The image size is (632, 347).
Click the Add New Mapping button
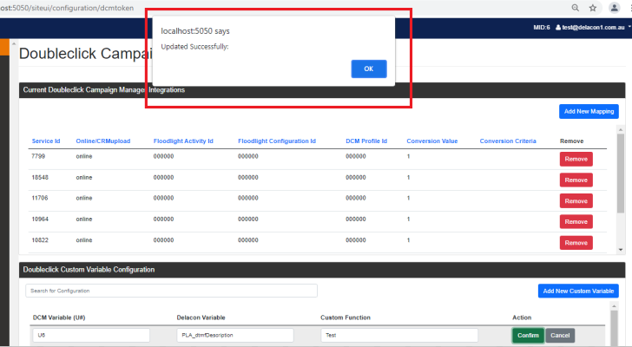coord(589,112)
